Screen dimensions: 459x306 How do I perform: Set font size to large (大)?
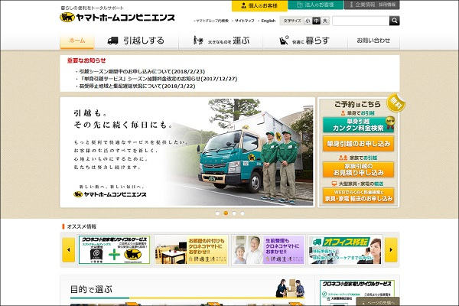pyautogui.click(x=325, y=21)
